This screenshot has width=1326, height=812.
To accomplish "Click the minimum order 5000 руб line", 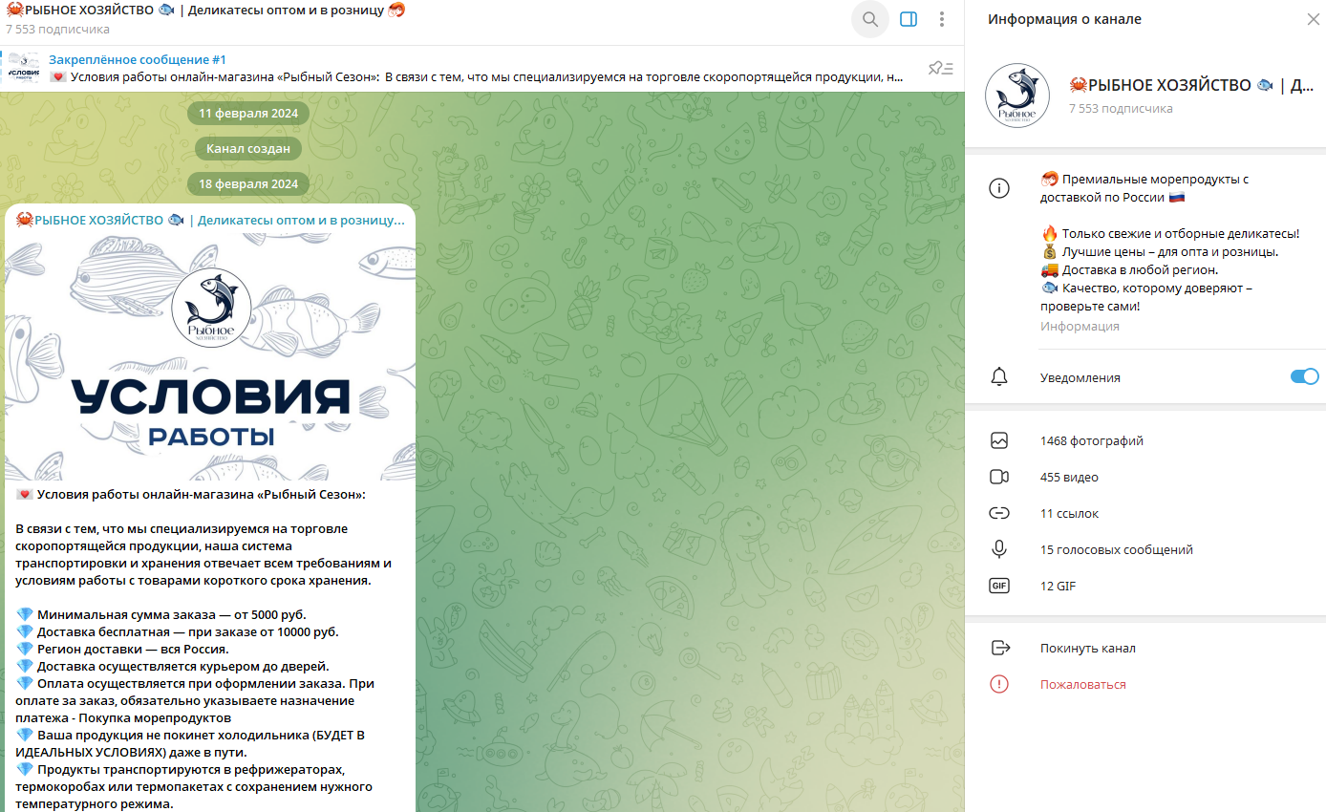I will (161, 614).
